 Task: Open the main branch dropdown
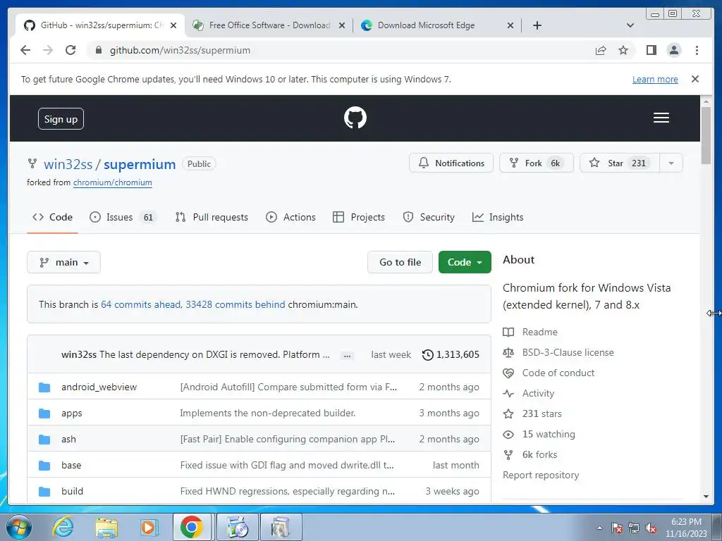tap(63, 262)
